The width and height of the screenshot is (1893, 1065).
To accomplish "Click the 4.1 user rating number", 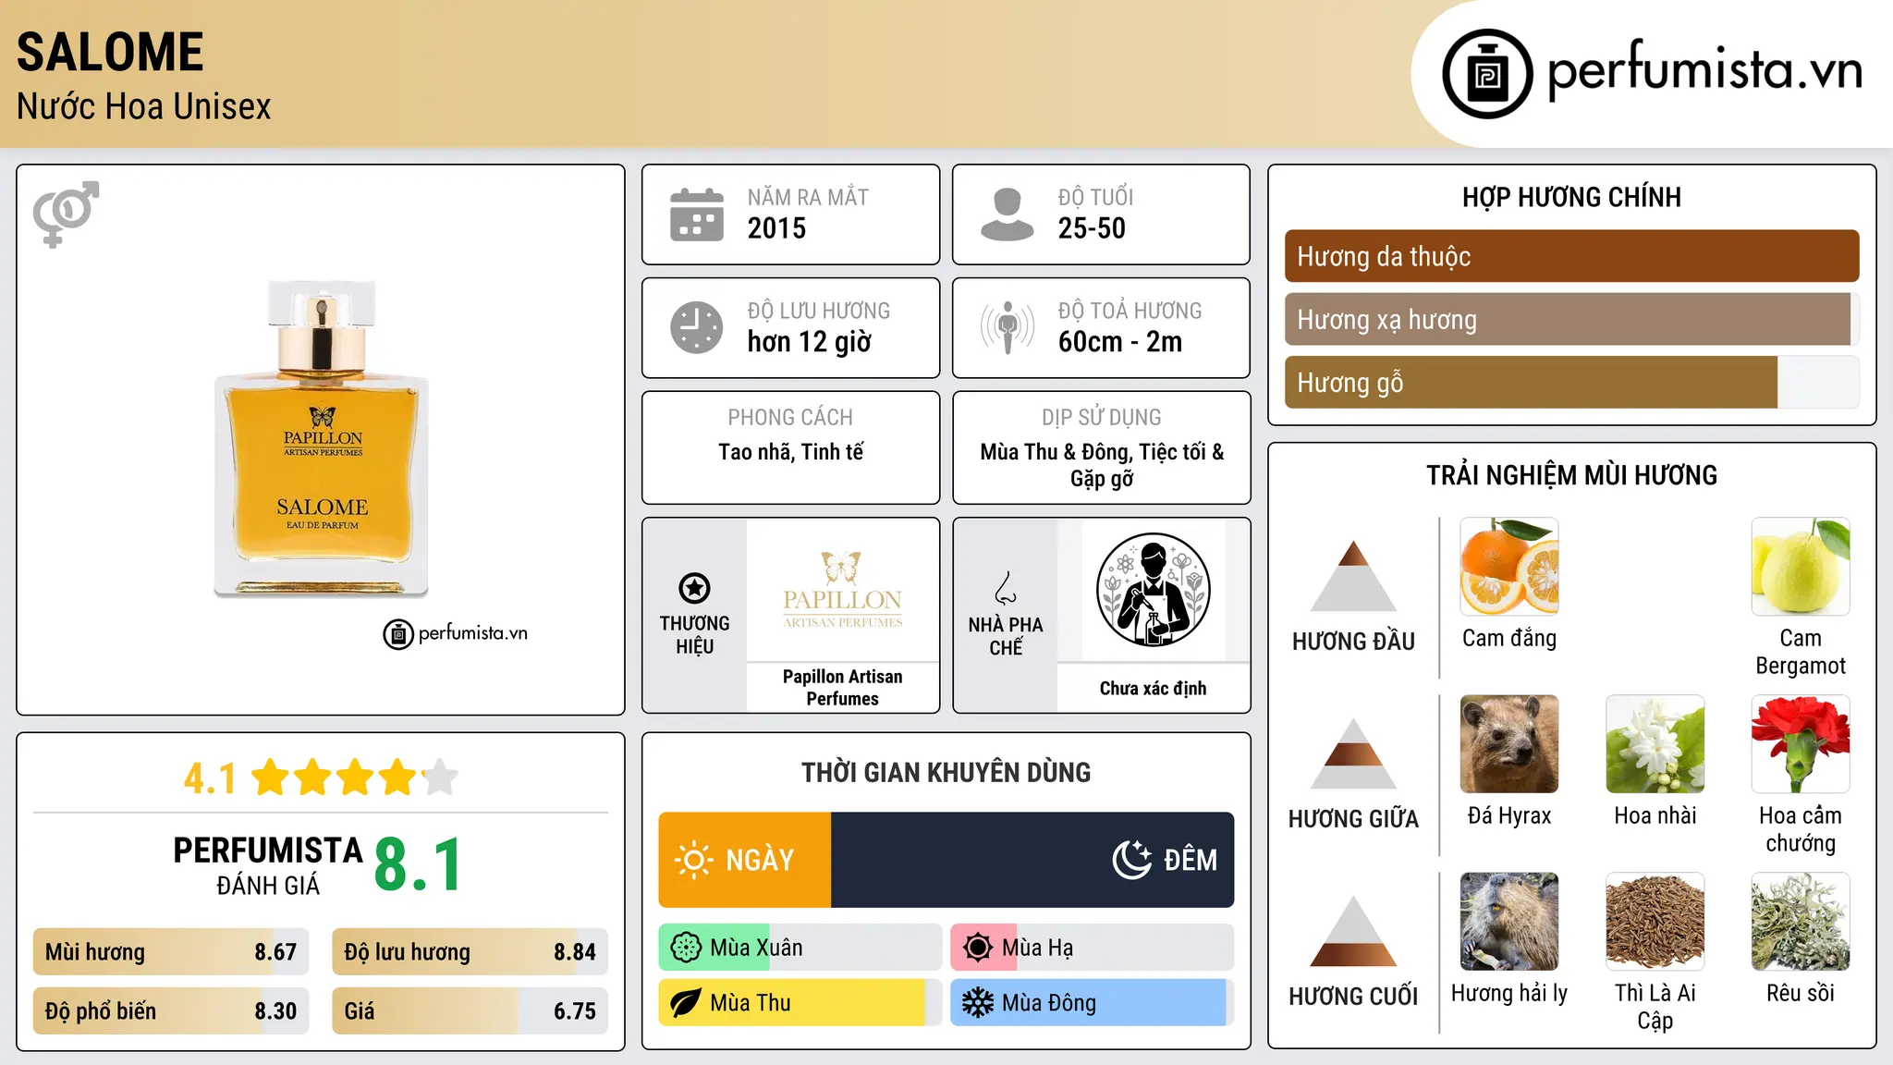I will click(x=210, y=778).
